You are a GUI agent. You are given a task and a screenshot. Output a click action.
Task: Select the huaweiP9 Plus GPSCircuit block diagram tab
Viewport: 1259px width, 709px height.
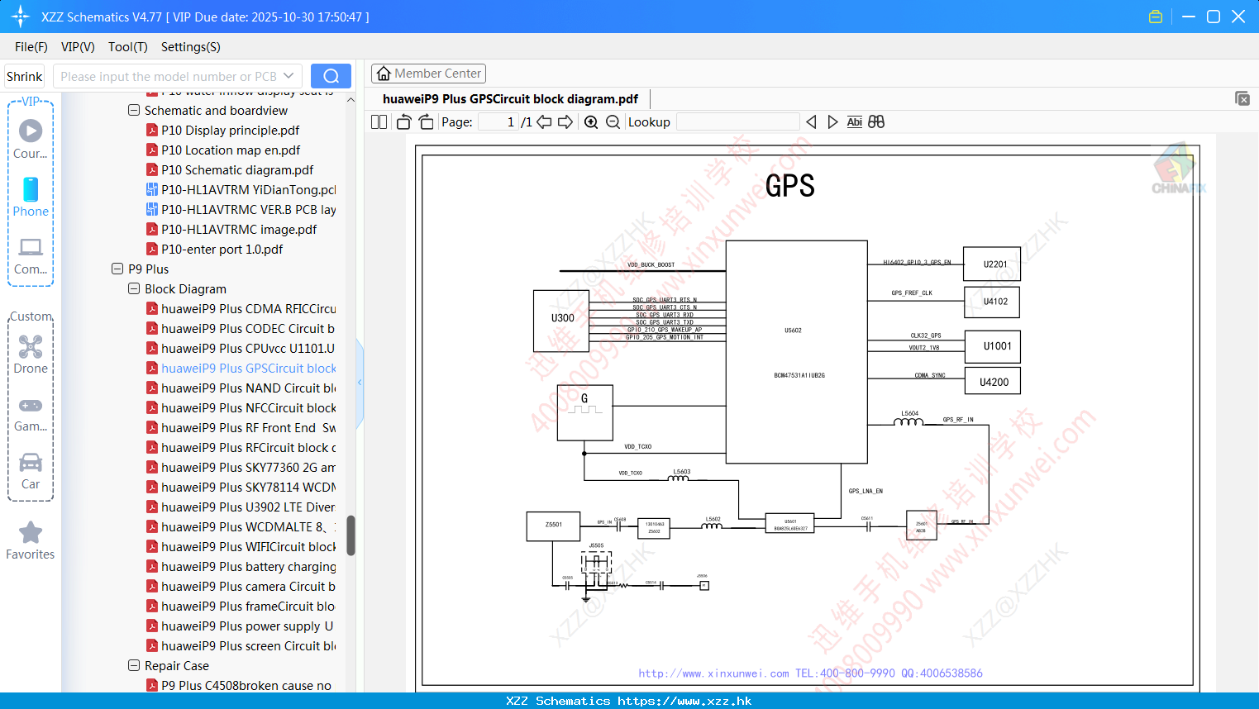coord(510,99)
